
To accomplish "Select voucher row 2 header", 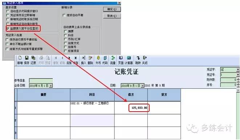I will click(16, 120).
